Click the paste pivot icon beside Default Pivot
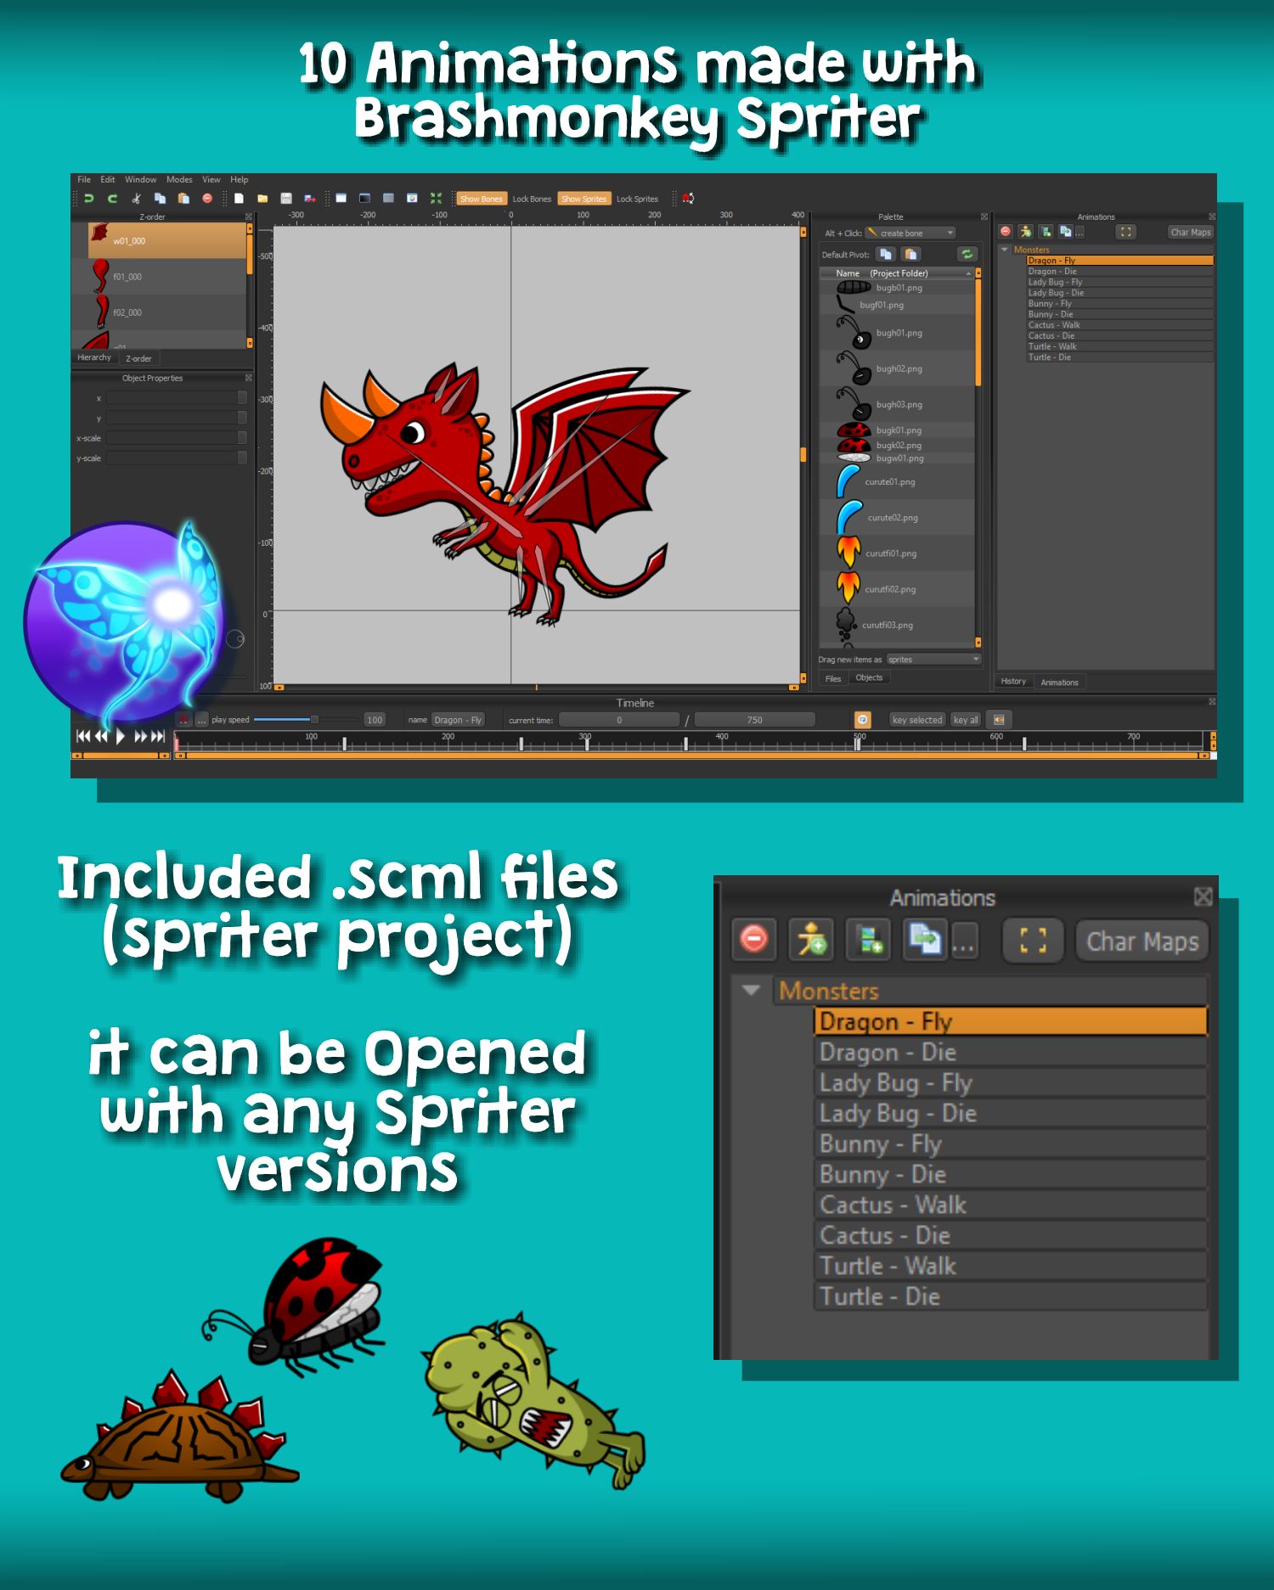 click(x=910, y=254)
